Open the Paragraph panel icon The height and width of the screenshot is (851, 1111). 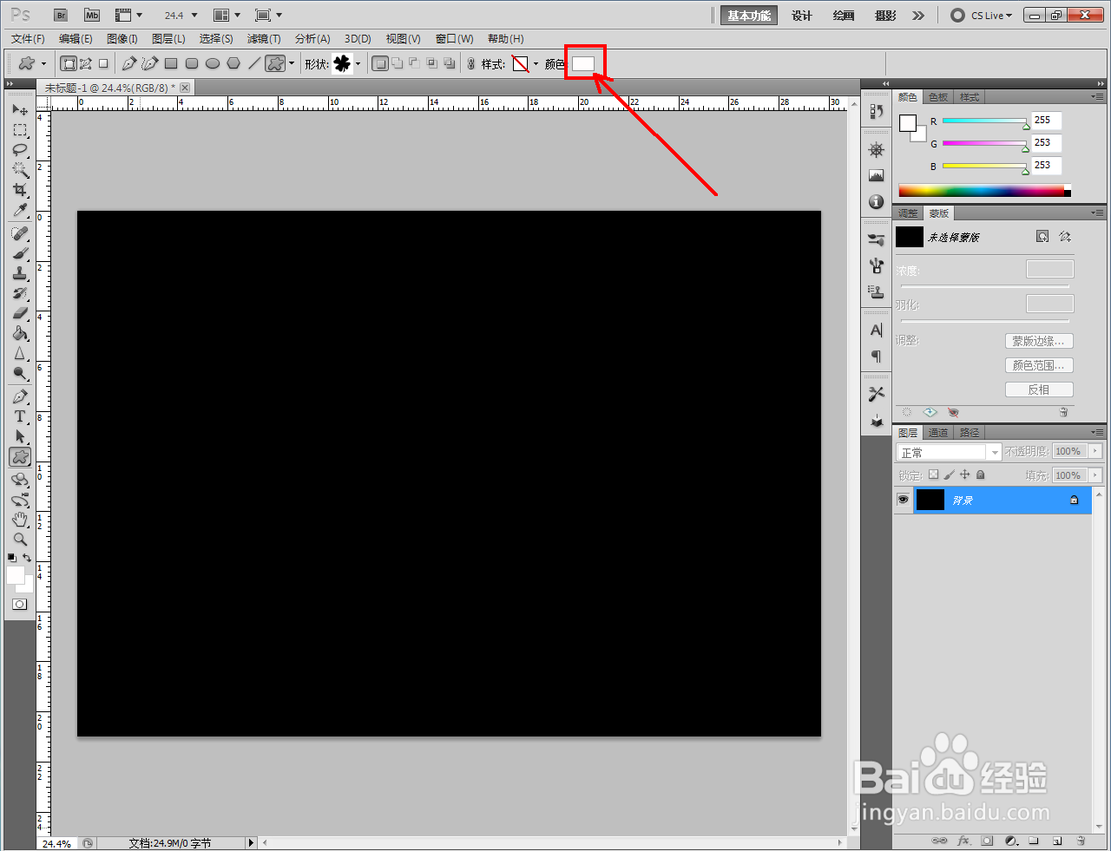tap(877, 357)
